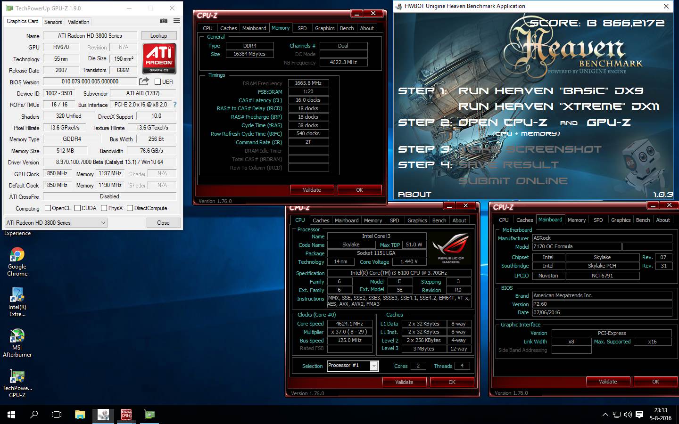The height and width of the screenshot is (424, 679).
Task: Toggle the OpenCL checkbox
Action: coord(48,208)
